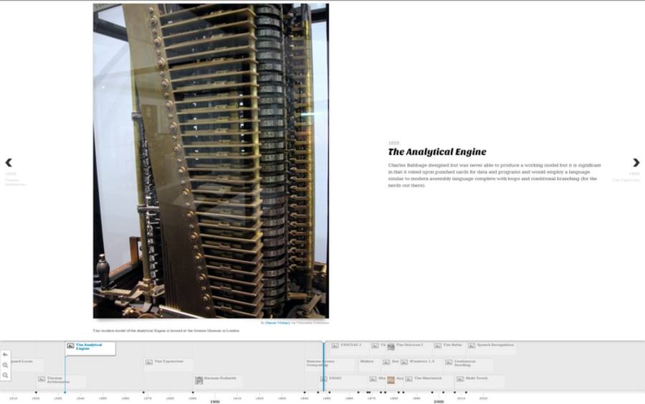Open the photo credit author link under image
The width and height of the screenshot is (645, 404).
(x=277, y=323)
